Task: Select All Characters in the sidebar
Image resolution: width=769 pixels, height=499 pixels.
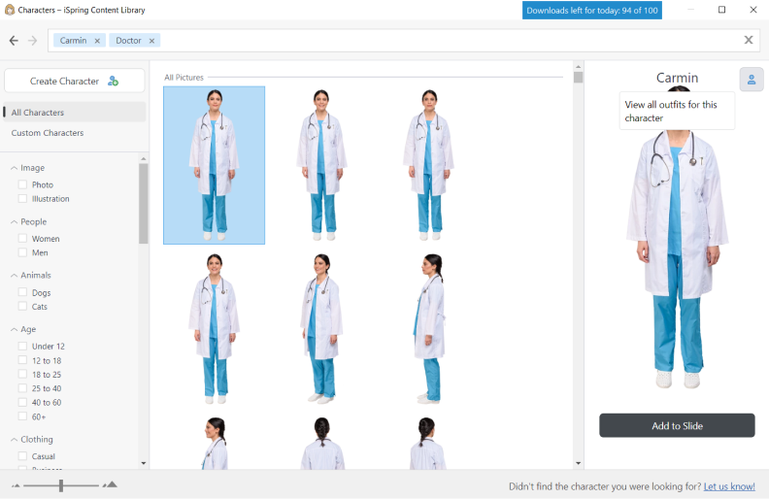Action: [x=75, y=113]
